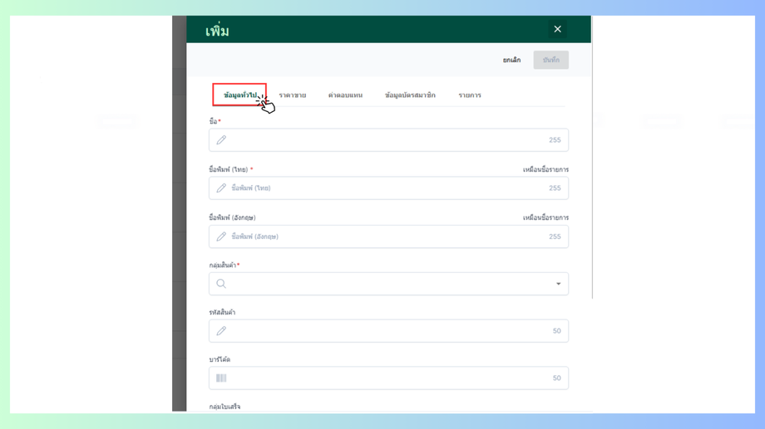Screen dimensions: 765x429
Task: Click the กลุ่มสินค้า dropdown arrow
Action: click(558, 284)
